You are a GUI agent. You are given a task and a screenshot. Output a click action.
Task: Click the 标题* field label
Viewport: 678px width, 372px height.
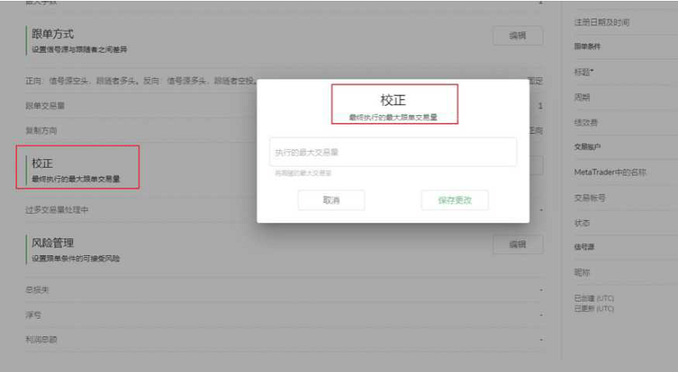point(584,72)
